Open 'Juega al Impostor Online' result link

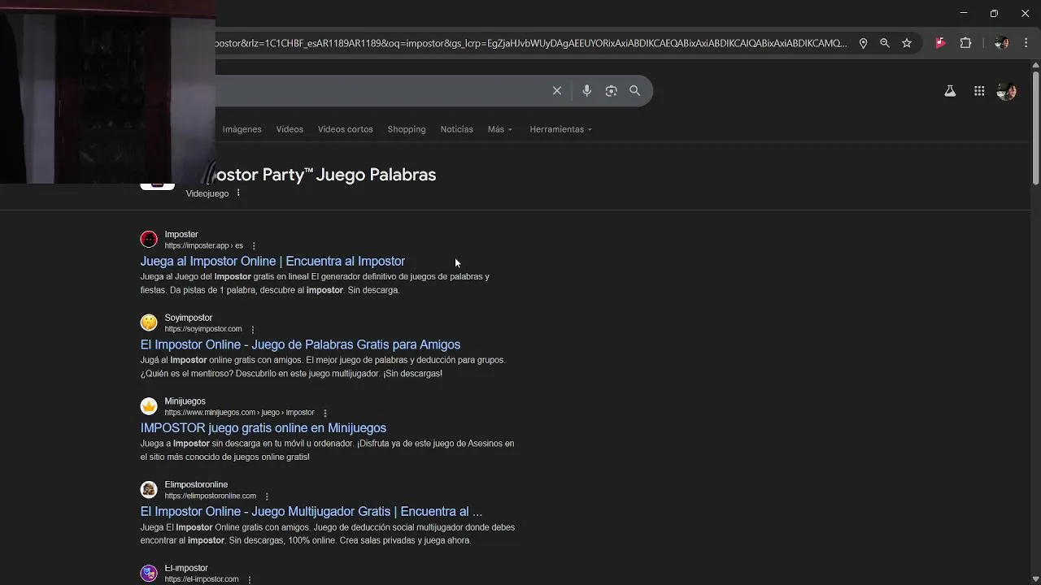click(x=272, y=261)
